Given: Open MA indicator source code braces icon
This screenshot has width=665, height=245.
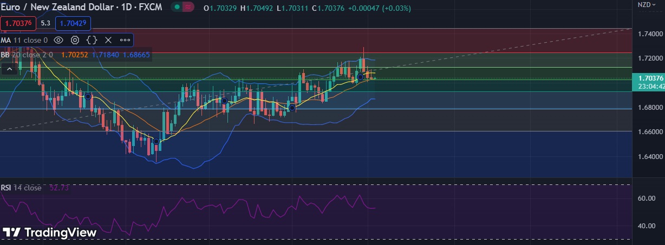Looking at the screenshot, I should 92,40.
